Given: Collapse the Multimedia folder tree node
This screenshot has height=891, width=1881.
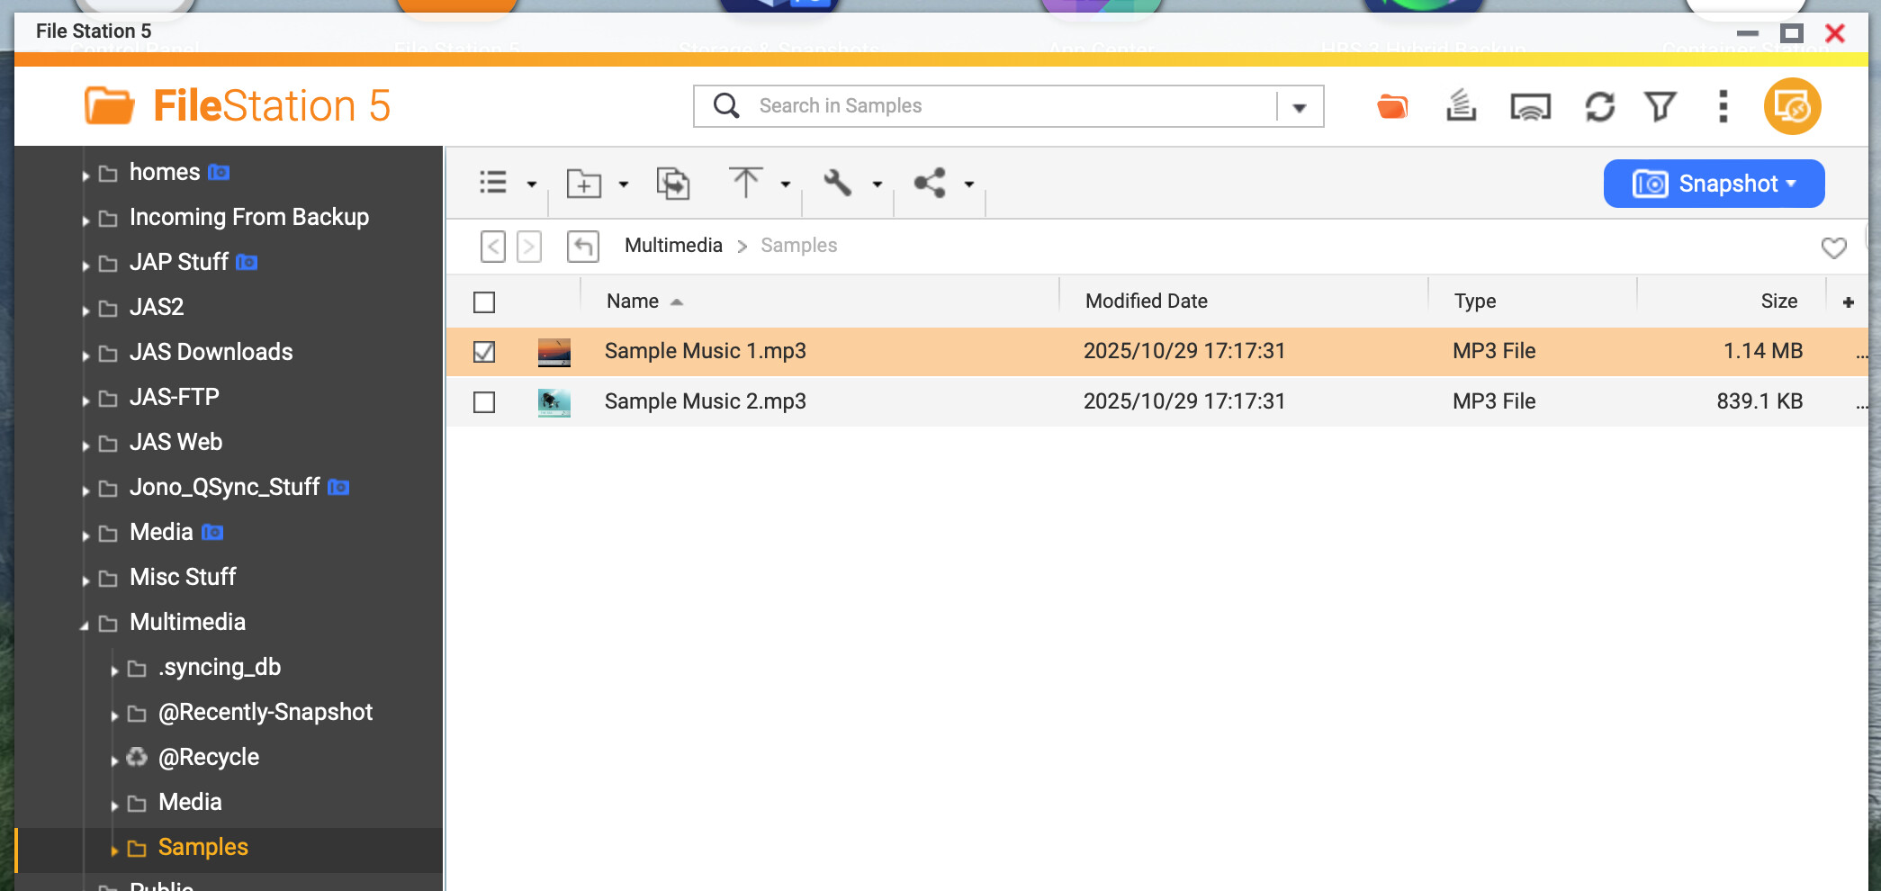Looking at the screenshot, I should (85, 625).
